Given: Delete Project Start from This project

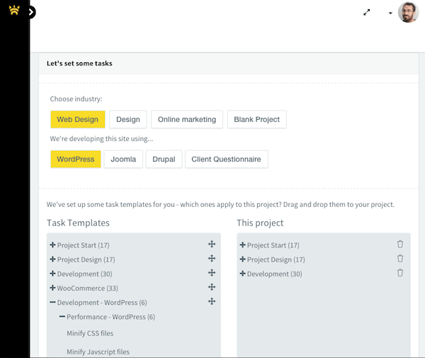Looking at the screenshot, I should (x=400, y=244).
